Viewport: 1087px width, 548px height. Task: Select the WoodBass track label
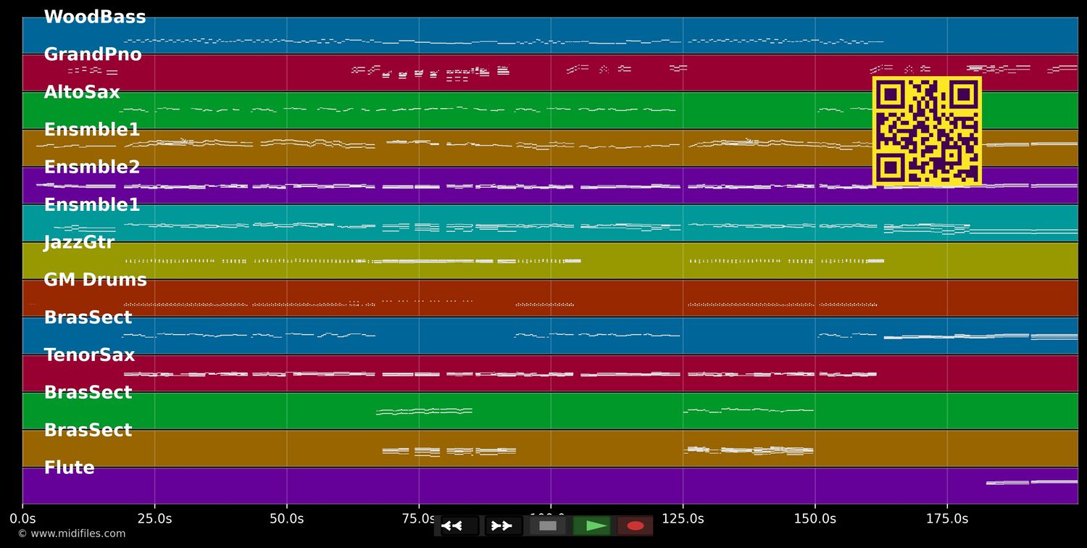pos(95,17)
